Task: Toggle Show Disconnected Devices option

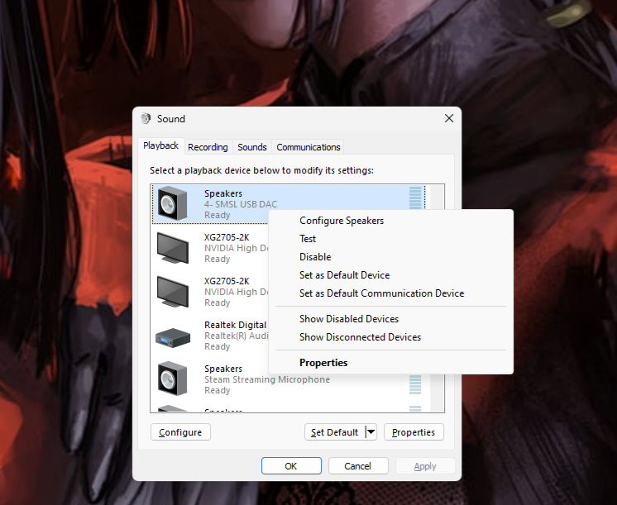Action: [x=360, y=337]
